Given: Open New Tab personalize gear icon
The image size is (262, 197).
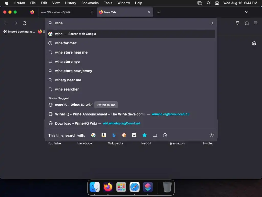Looking at the screenshot, I should 254,43.
